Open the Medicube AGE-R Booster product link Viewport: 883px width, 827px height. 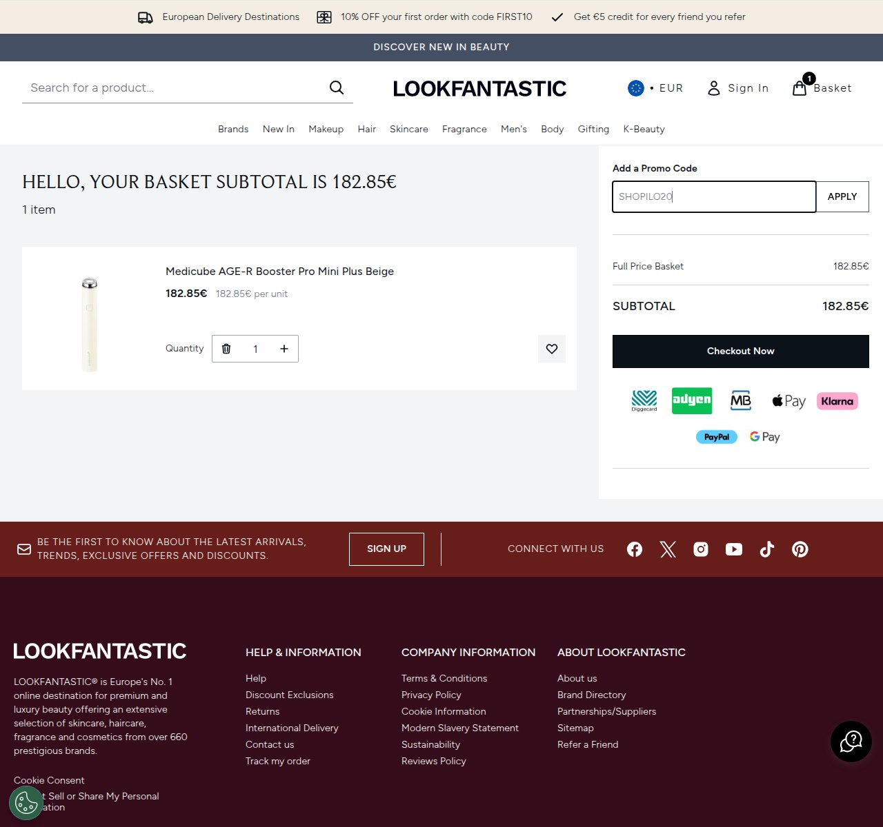(x=279, y=272)
